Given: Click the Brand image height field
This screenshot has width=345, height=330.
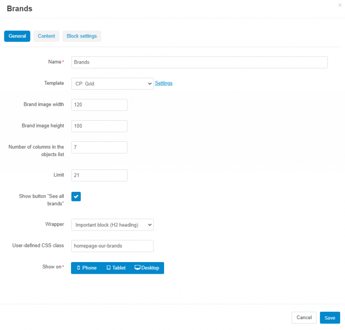Looking at the screenshot, I should pyautogui.click(x=99, y=126).
